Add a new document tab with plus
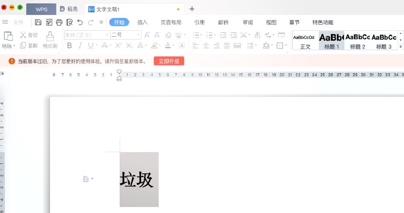 click(192, 9)
